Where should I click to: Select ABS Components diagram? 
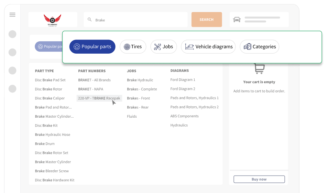(184, 116)
